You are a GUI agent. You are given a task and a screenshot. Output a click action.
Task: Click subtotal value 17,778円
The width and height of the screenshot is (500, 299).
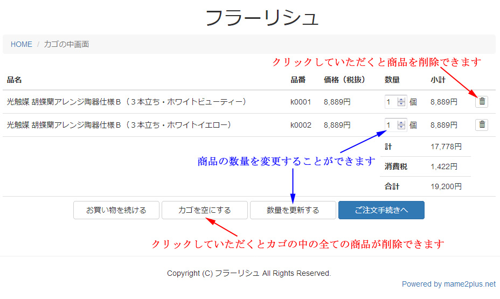point(446,147)
